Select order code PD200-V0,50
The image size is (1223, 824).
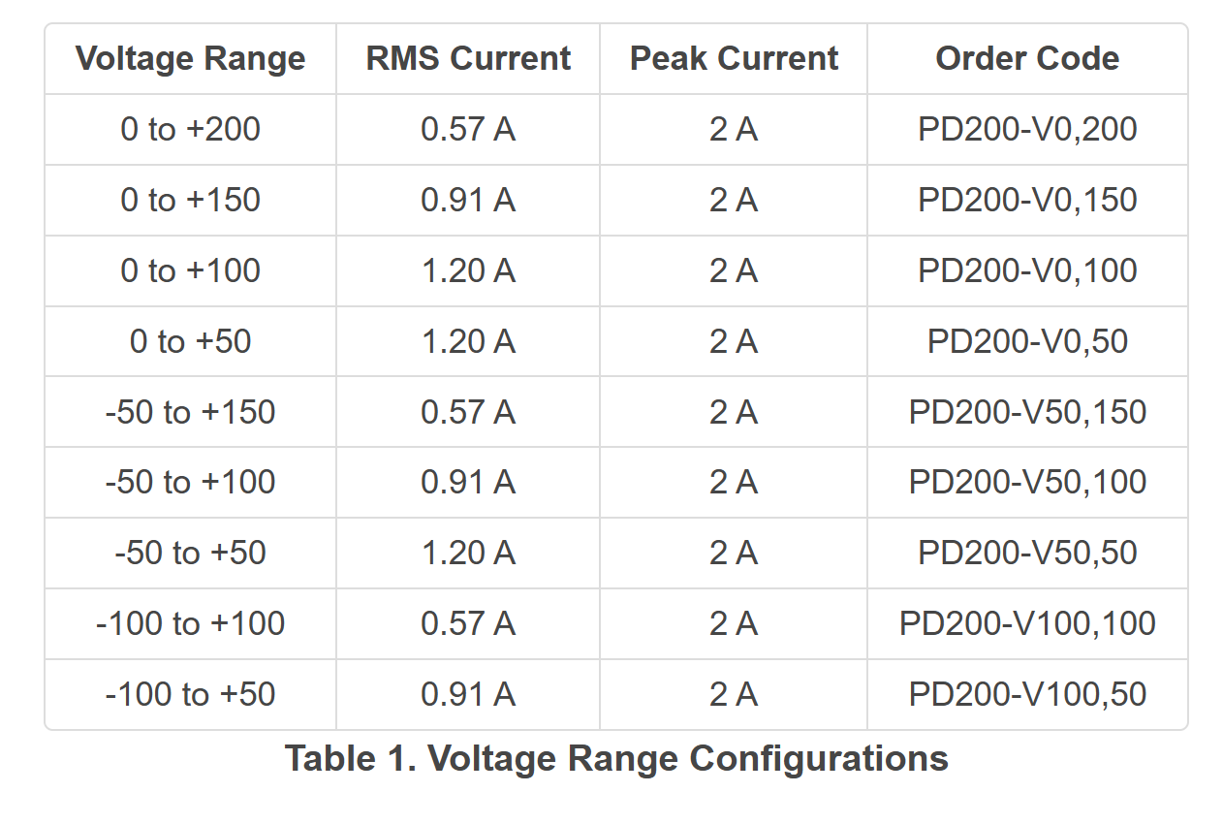1027,341
